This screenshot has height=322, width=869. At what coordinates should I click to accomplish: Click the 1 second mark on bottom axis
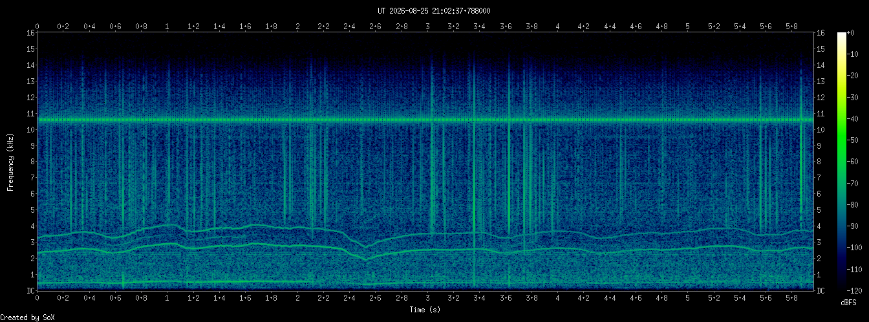click(167, 297)
